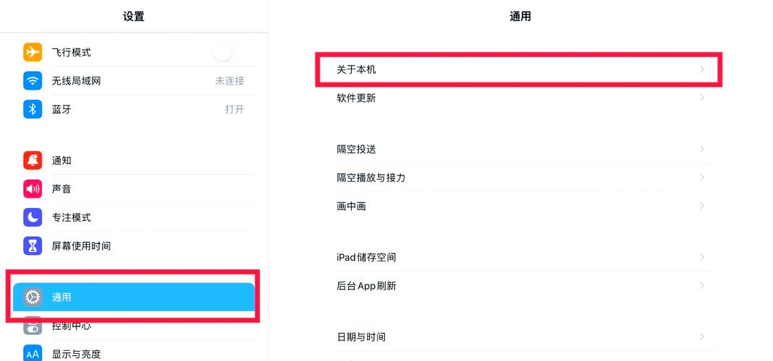Click the chevron next to 软件更新
The image size is (773, 361).
(701, 98)
